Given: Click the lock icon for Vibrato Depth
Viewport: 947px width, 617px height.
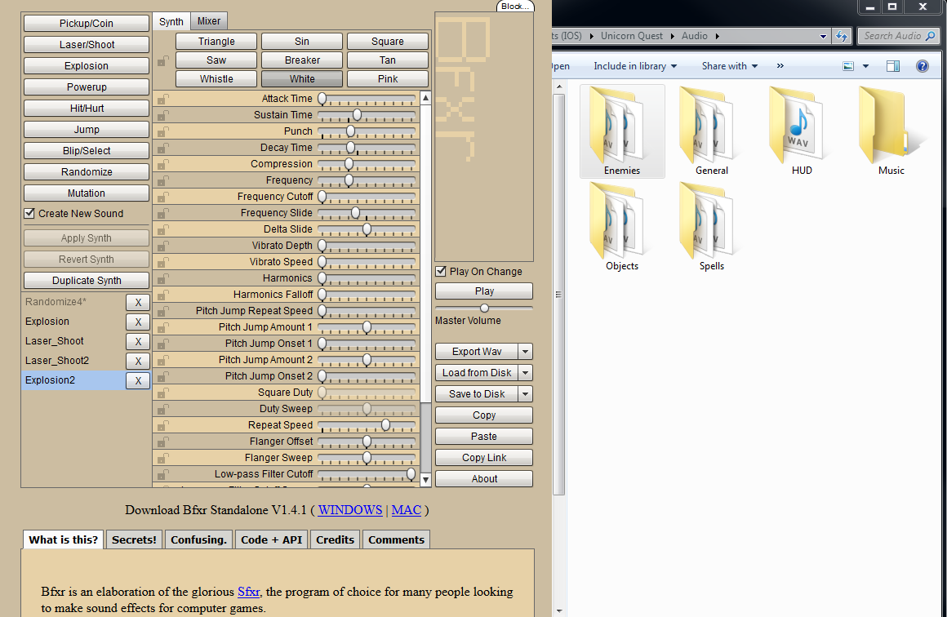Looking at the screenshot, I should pos(162,246).
